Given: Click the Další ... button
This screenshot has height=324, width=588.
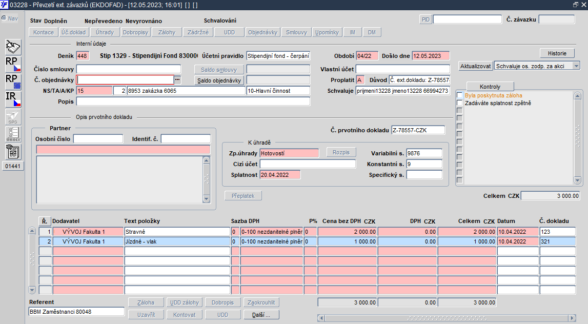Looking at the screenshot, I should pos(261,314).
